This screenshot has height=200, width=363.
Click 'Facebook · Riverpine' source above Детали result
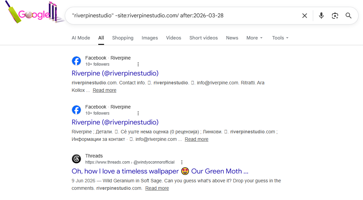click(x=108, y=107)
